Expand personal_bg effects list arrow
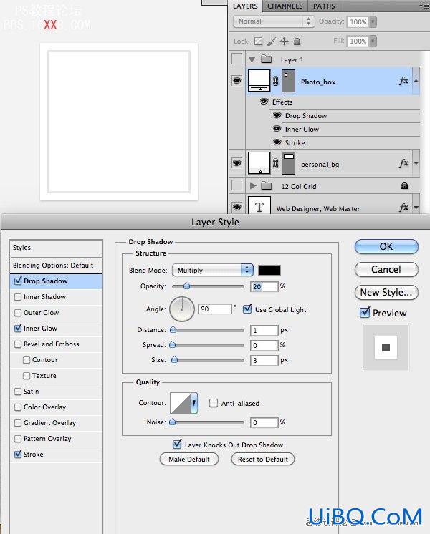This screenshot has width=430, height=534. tap(416, 163)
